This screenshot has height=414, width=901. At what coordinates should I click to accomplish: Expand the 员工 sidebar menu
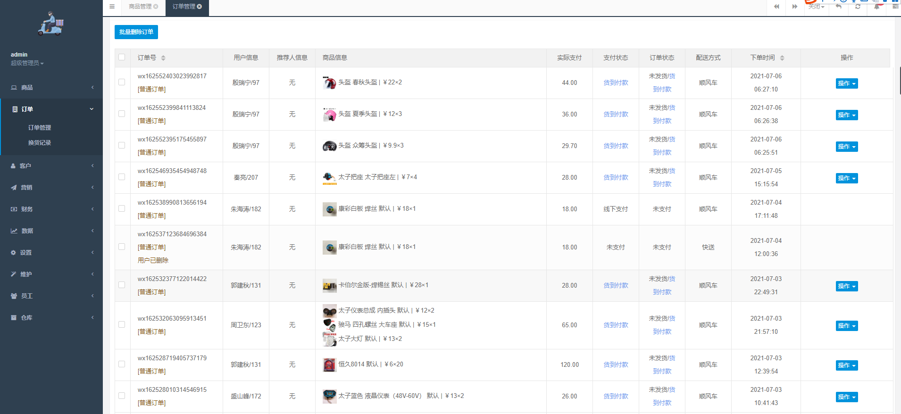(51, 296)
